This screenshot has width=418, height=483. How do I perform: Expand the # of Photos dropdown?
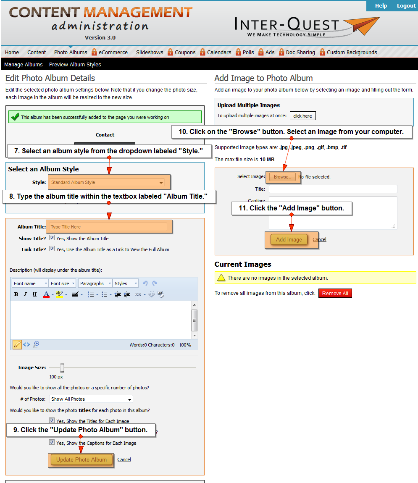pos(91,399)
